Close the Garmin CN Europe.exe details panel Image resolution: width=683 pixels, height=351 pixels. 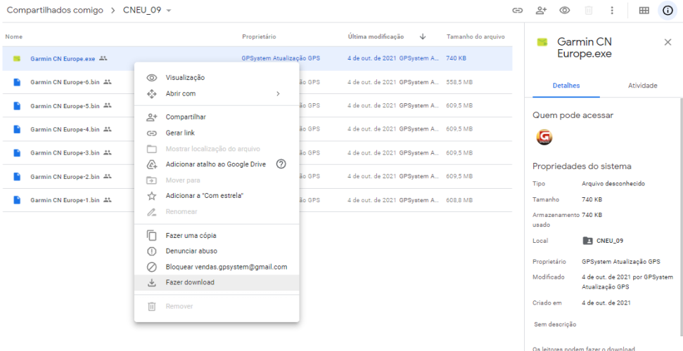click(668, 42)
